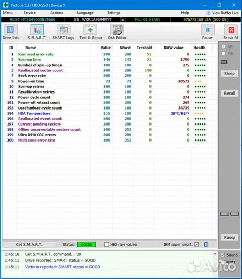Launch the Disk Editor

[117, 32]
